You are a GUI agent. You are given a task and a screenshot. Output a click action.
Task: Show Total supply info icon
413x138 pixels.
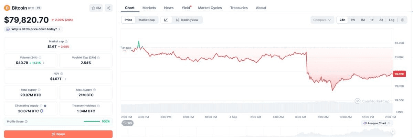pos(39,90)
